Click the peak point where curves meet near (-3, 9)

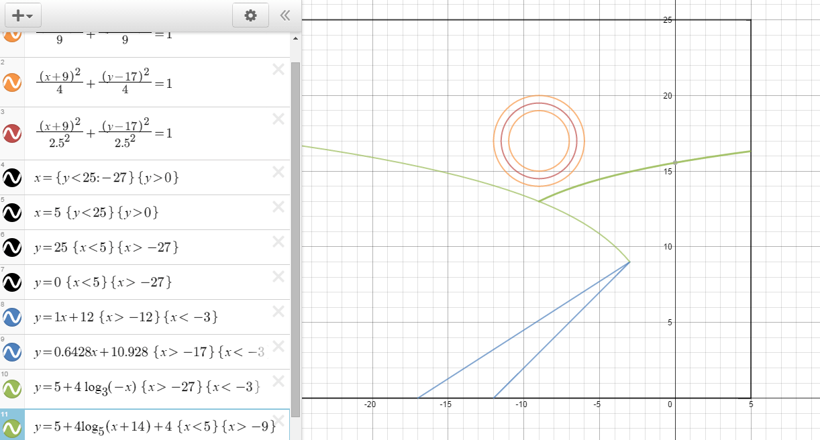(629, 262)
